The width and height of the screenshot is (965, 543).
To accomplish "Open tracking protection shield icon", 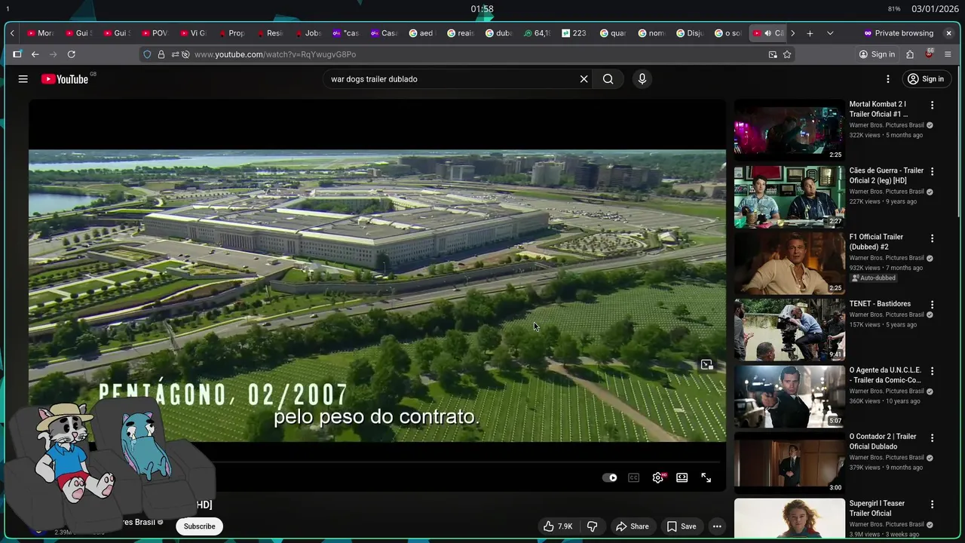I will point(147,54).
